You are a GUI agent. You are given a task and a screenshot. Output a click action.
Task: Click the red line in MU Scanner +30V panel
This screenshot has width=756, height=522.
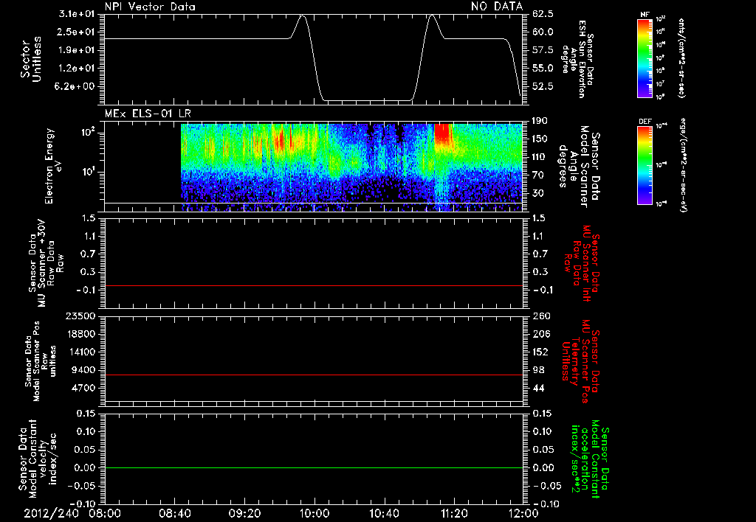point(314,285)
